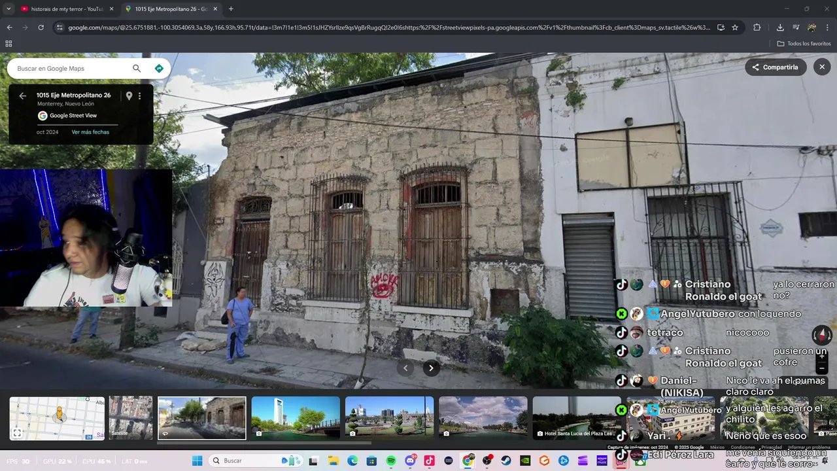Reload the page
Screen dimensions: 837x471
(x=41, y=27)
